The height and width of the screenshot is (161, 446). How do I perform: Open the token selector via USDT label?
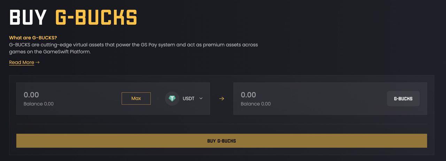point(189,99)
